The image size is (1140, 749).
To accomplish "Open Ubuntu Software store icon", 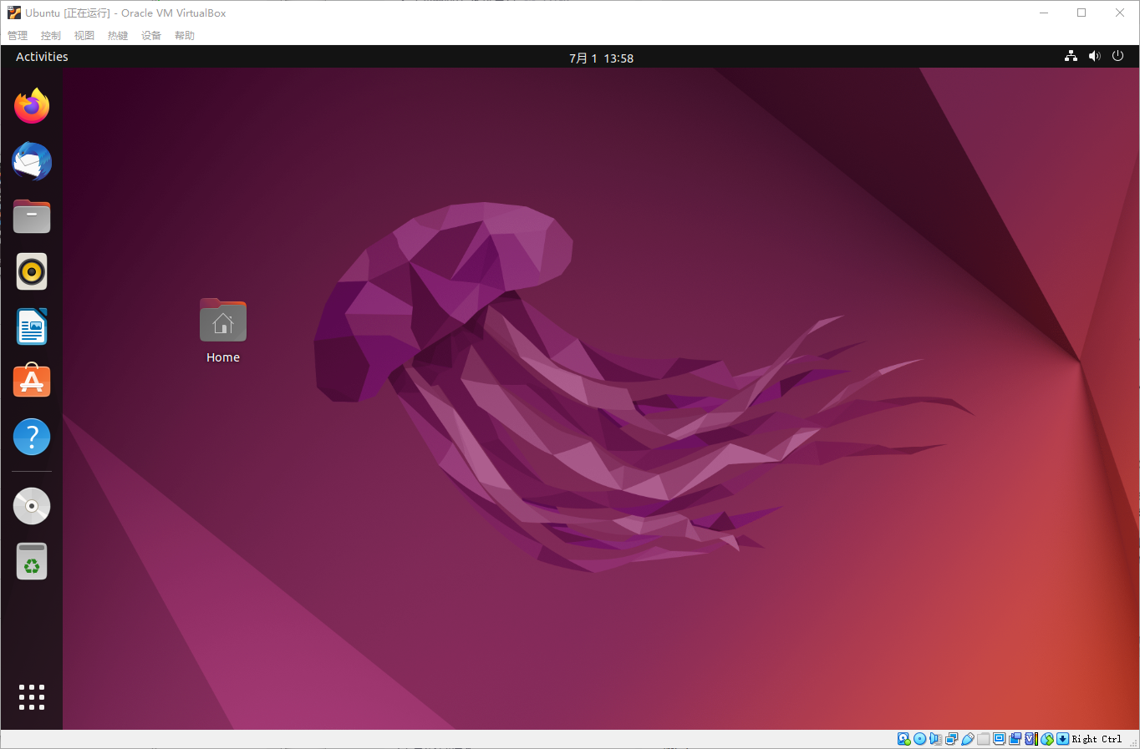I will click(32, 381).
